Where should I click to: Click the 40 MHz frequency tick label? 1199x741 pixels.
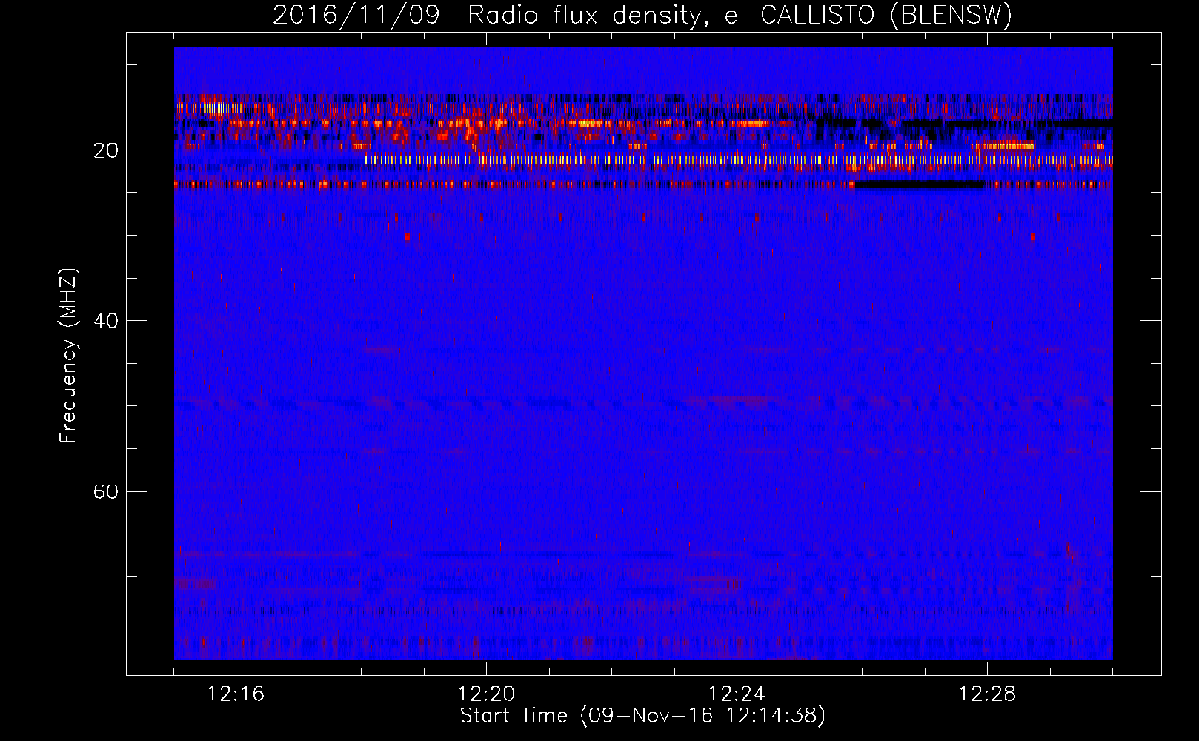click(105, 321)
